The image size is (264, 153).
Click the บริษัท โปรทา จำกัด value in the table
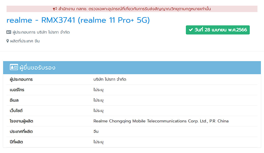[110, 80]
